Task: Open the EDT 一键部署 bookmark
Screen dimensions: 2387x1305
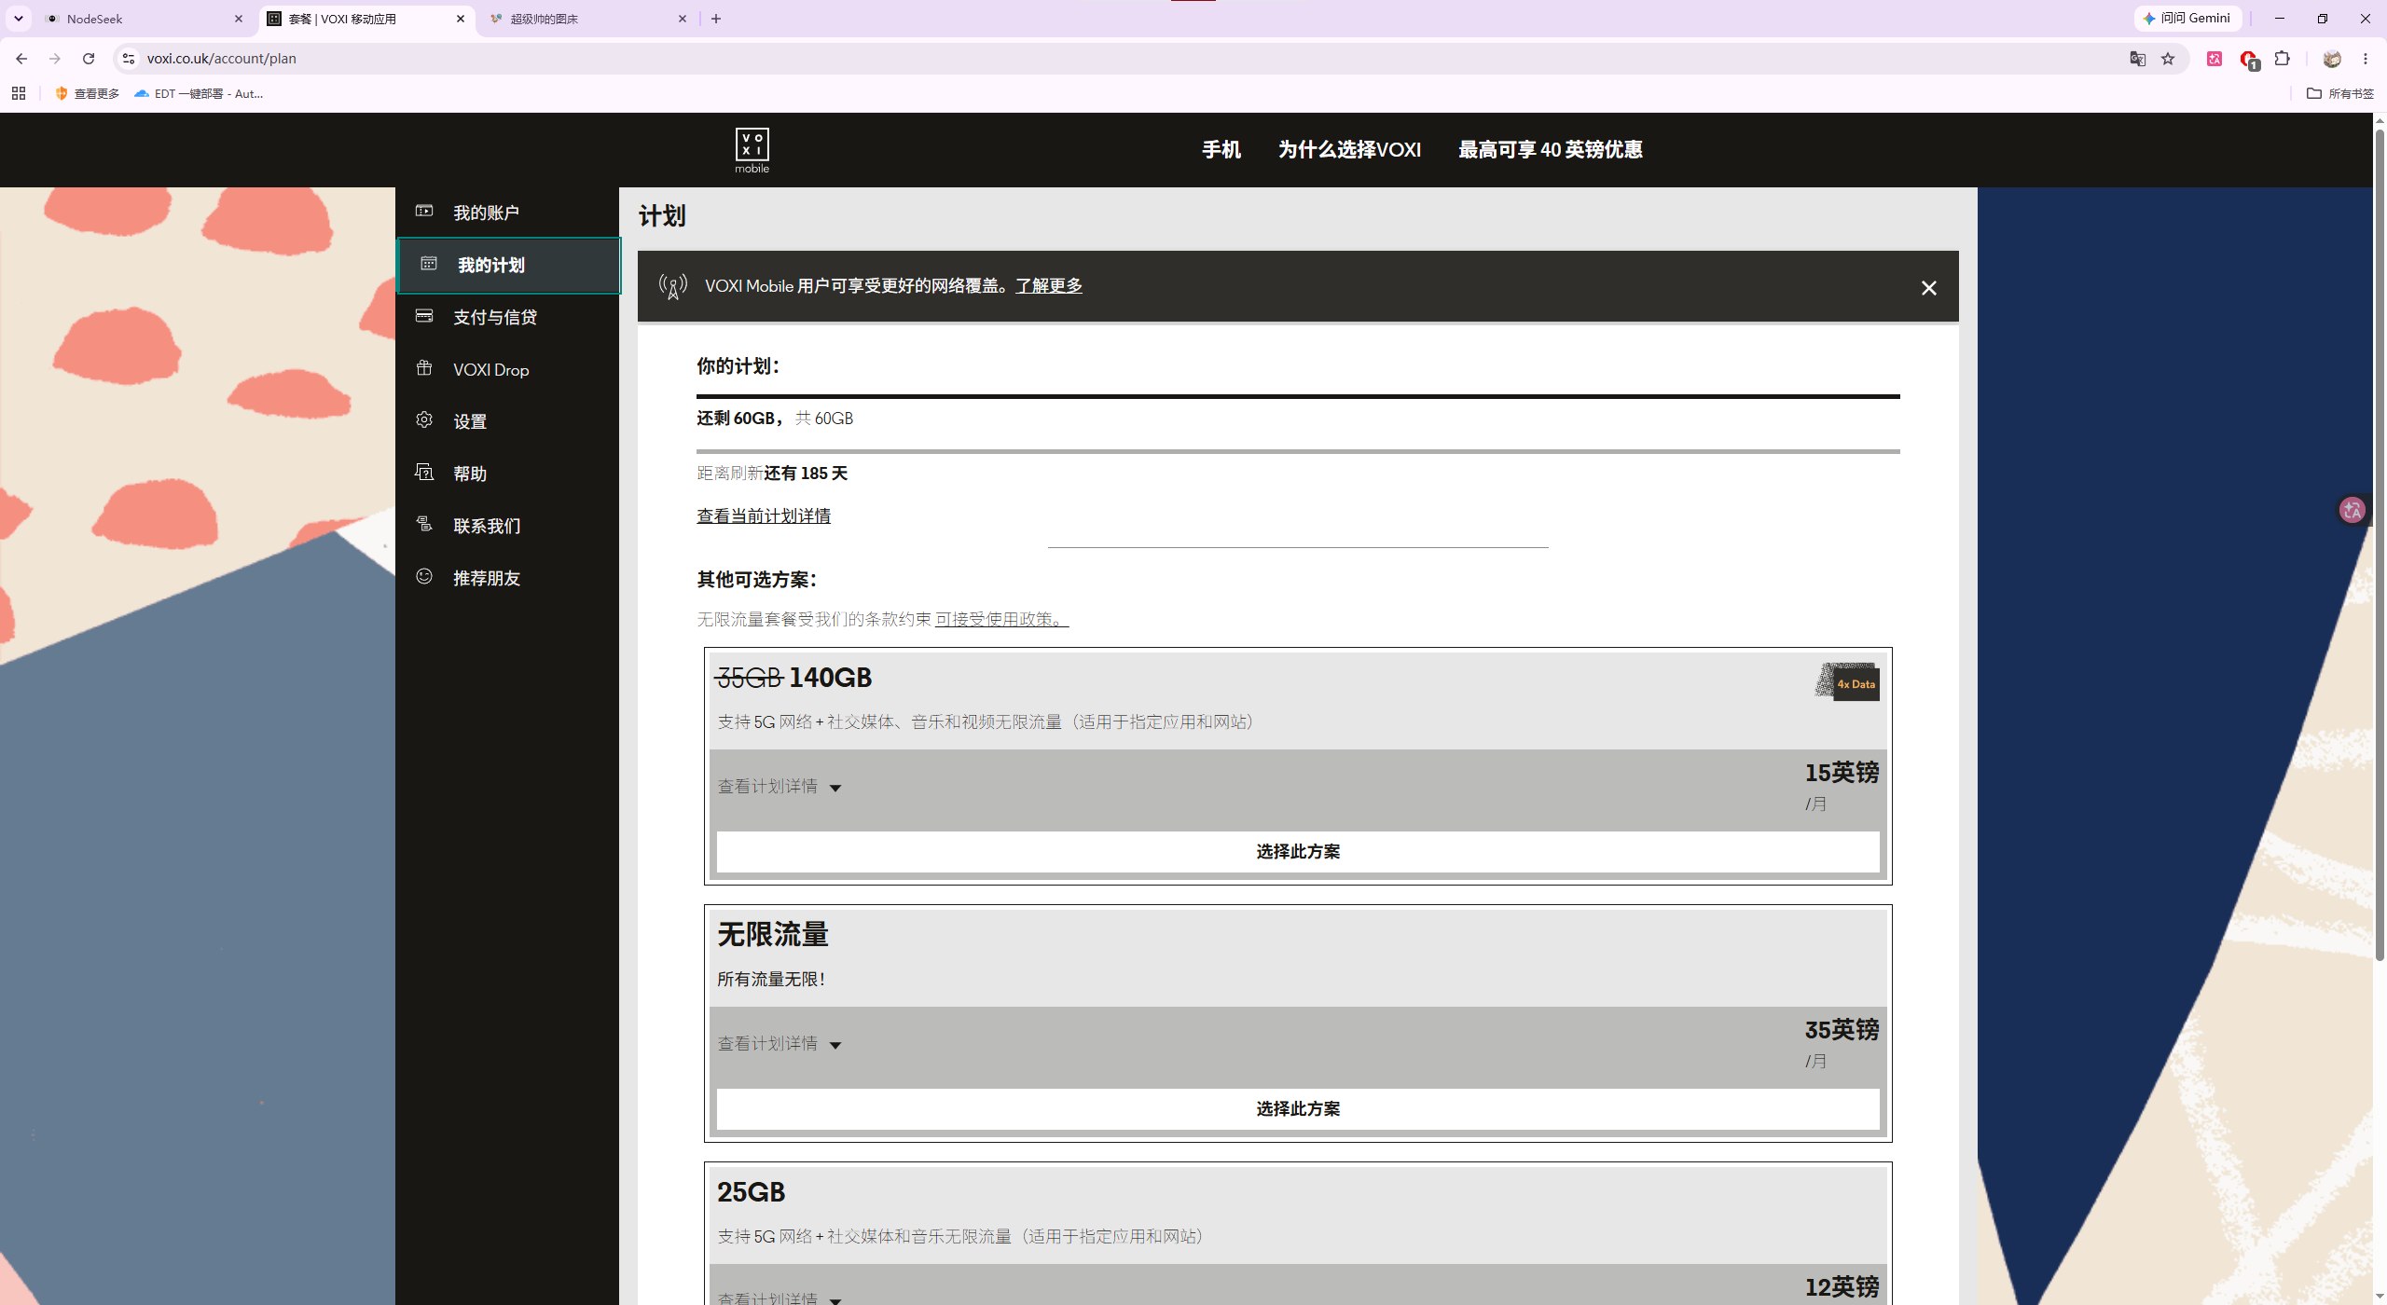Action: click(199, 93)
